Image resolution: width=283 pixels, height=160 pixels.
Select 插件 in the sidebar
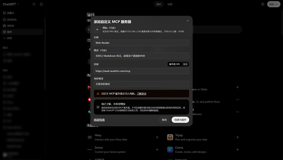tap(22, 32)
